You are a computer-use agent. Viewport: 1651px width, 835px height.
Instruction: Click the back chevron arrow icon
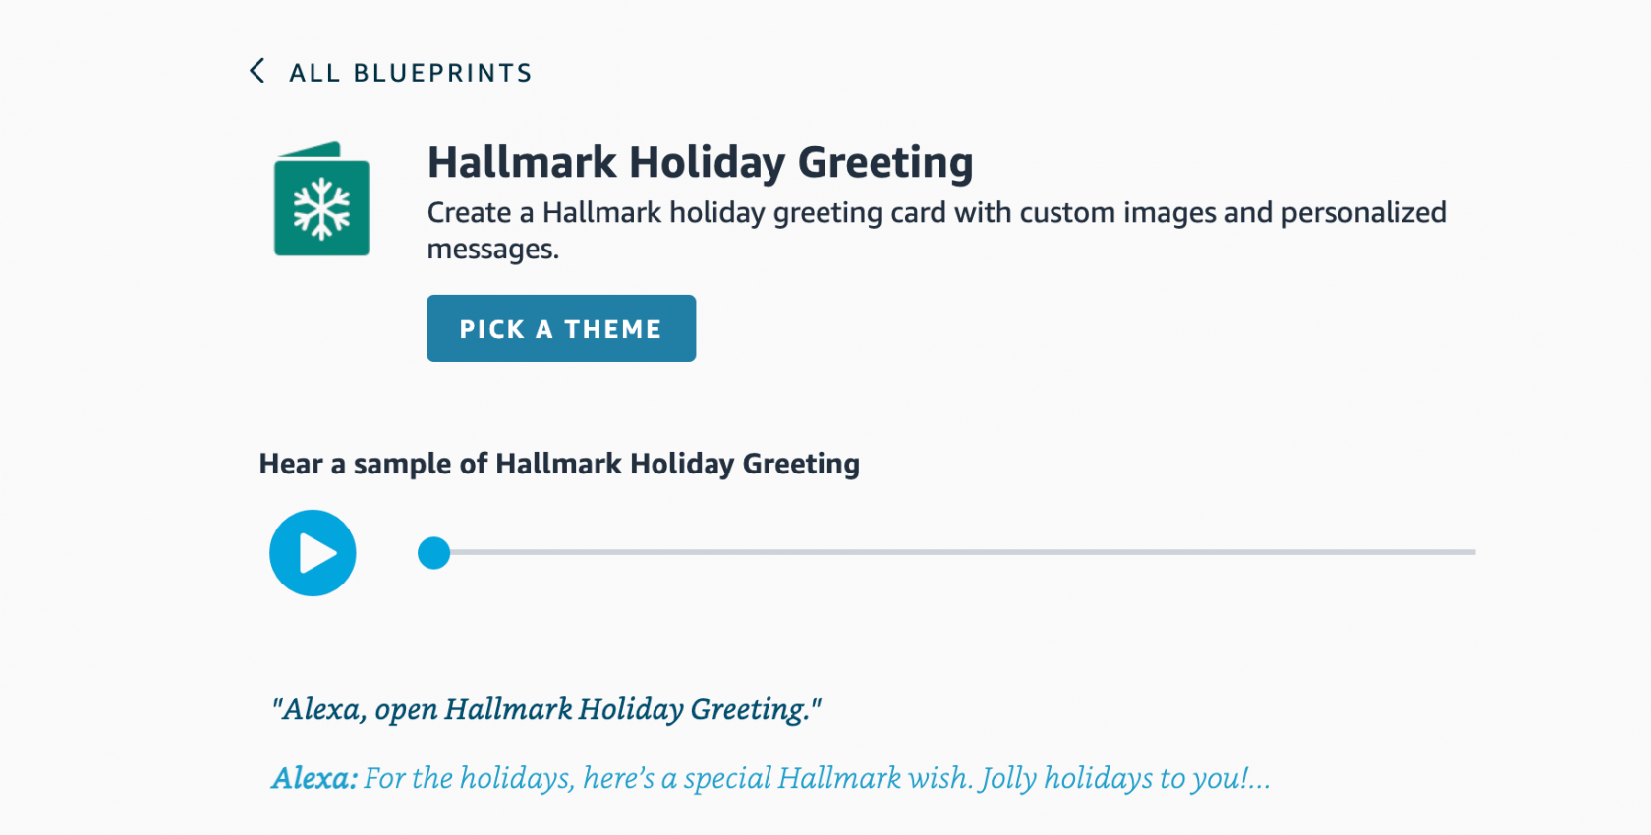[257, 71]
